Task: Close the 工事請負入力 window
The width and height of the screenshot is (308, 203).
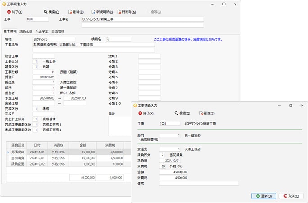Action: (302, 106)
